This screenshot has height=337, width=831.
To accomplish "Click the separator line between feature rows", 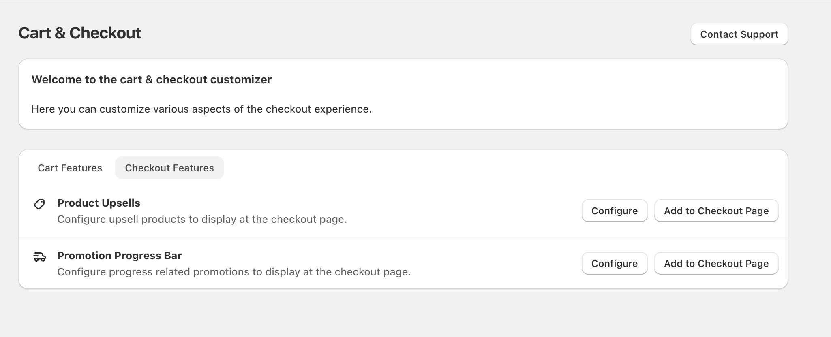I will (403, 237).
